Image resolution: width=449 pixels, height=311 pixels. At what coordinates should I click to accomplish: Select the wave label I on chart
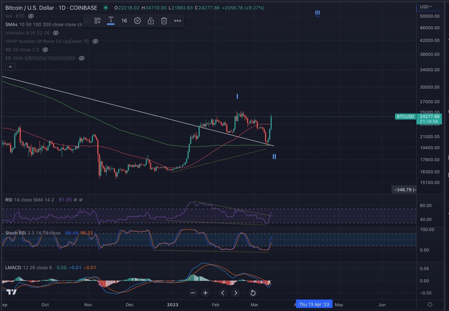click(x=237, y=96)
